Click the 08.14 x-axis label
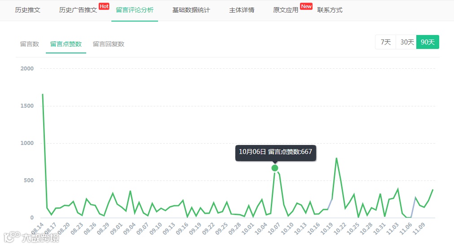Image resolution: width=454 pixels, height=246 pixels. tap(37, 228)
